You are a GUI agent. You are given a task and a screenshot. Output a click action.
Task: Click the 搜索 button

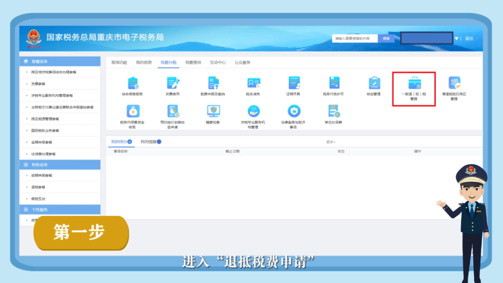pyautogui.click(x=386, y=39)
